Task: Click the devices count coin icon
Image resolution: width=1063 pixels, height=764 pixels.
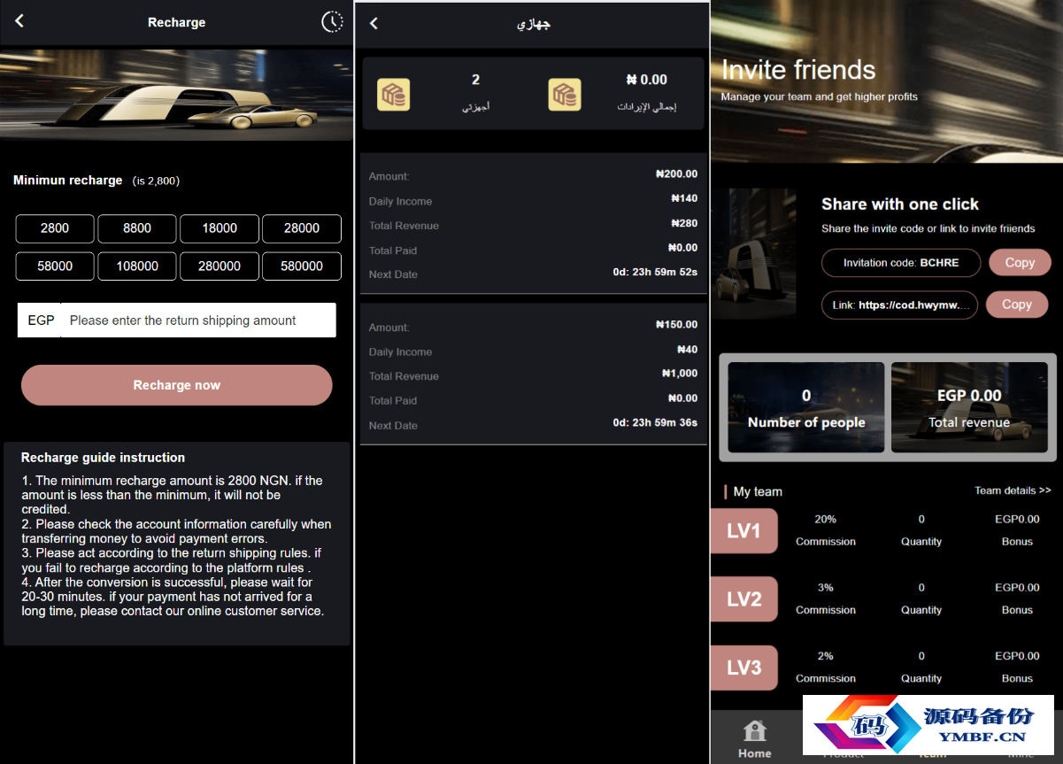Action: 393,95
